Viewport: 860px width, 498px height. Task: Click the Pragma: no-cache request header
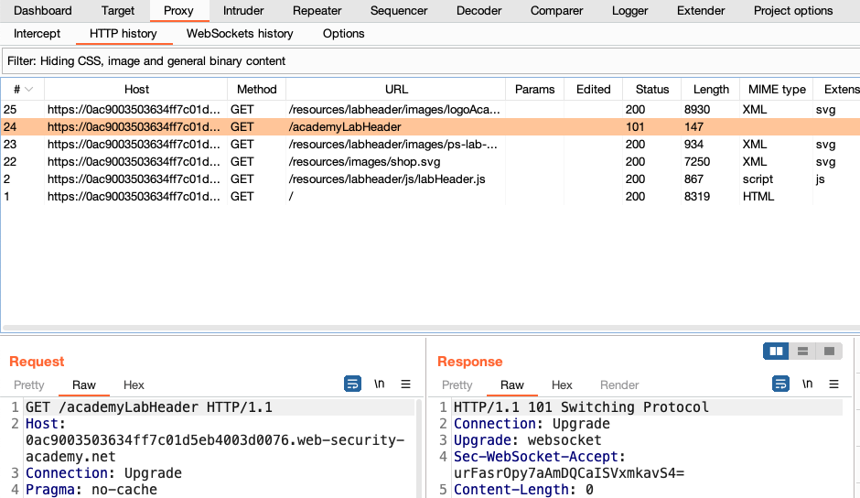pyautogui.click(x=91, y=490)
